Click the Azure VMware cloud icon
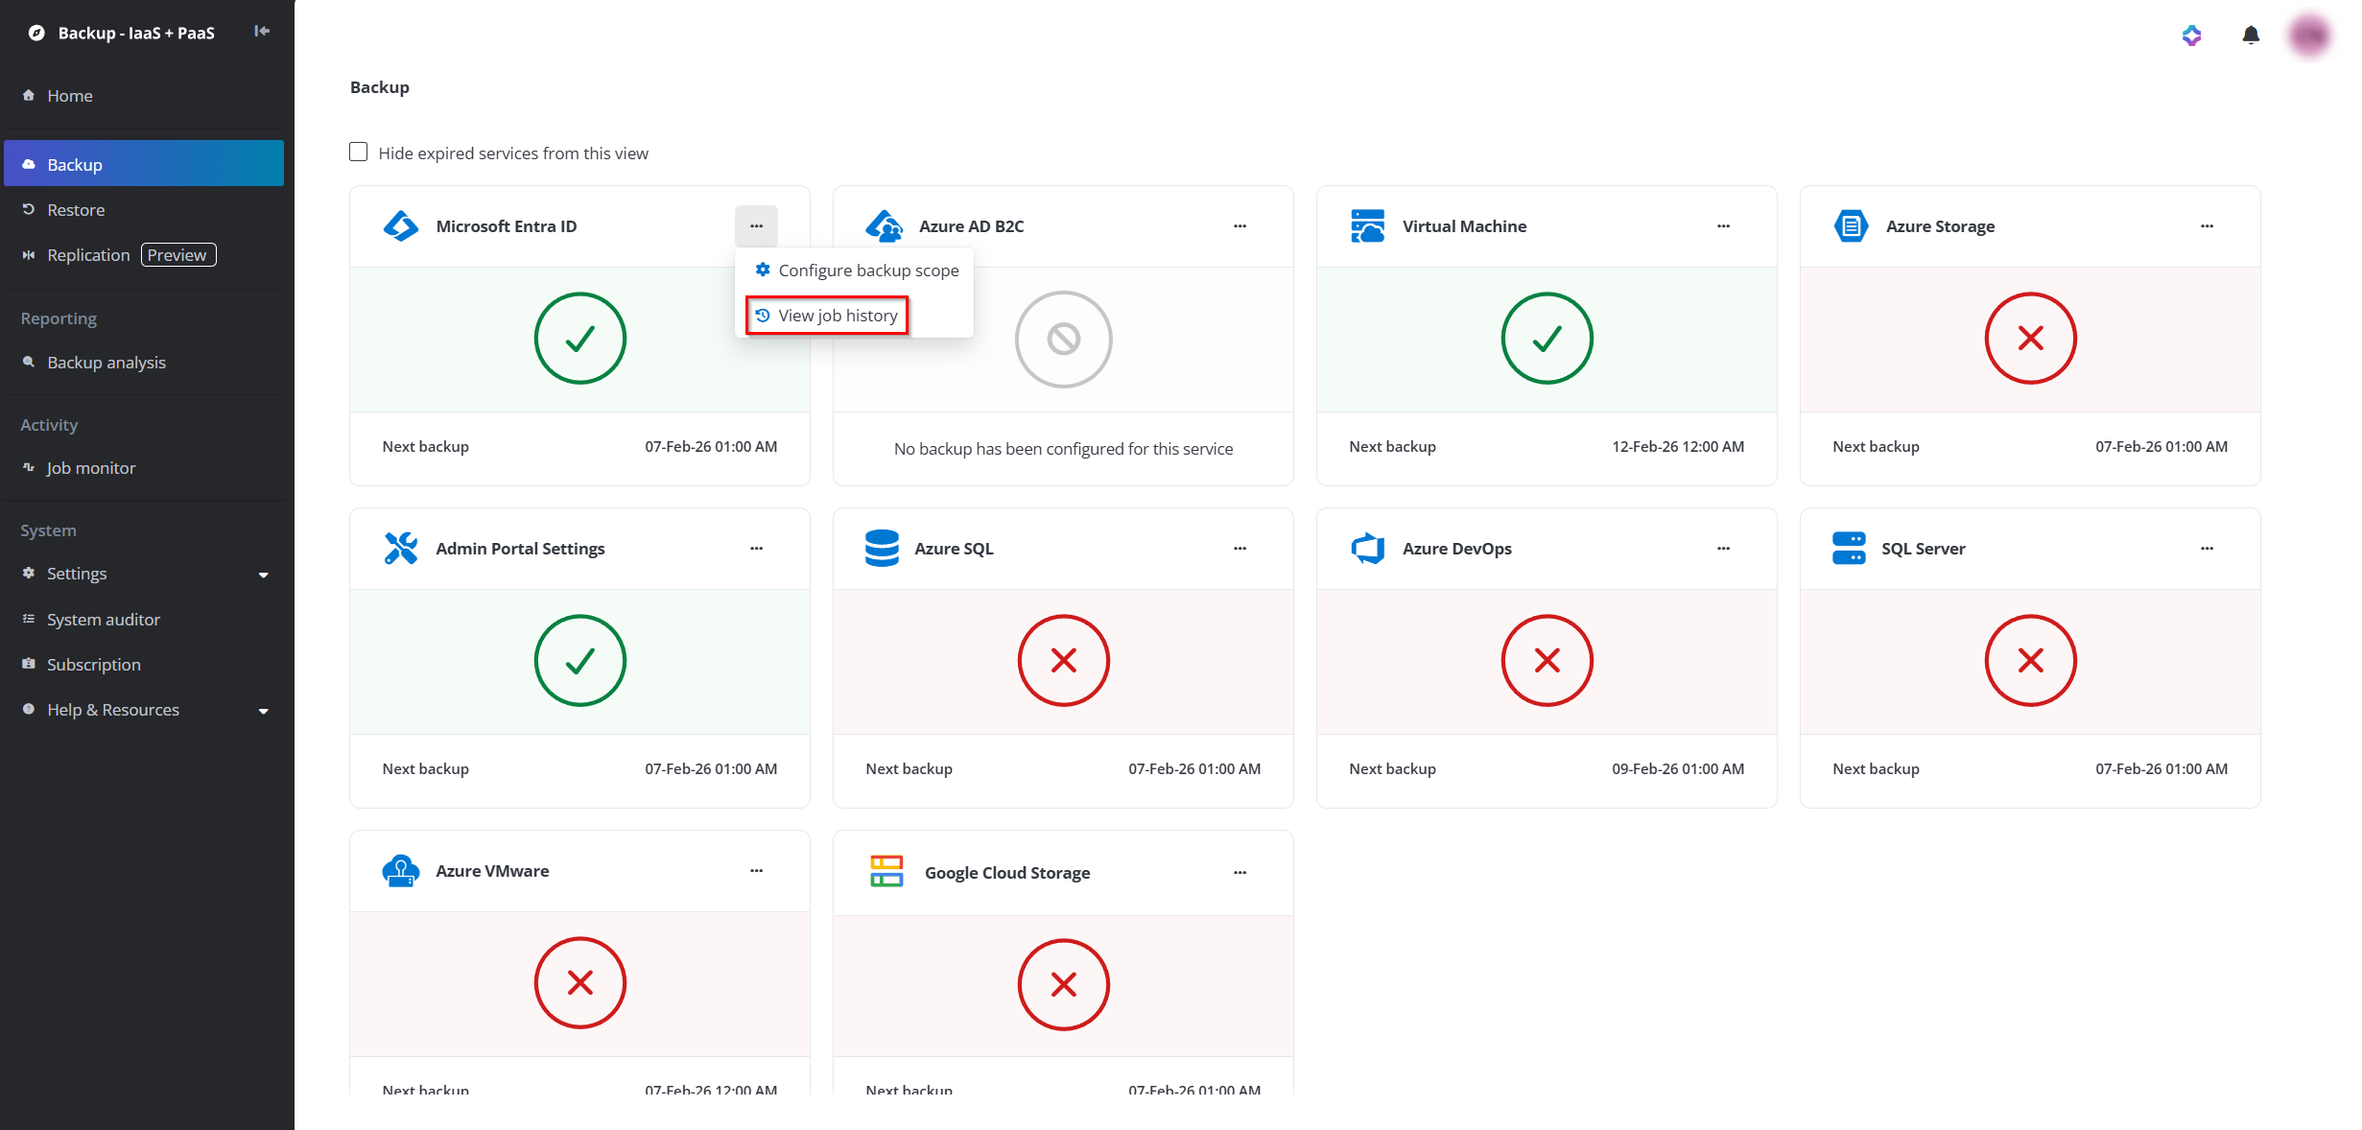Viewport: 2362px width, 1130px height. point(401,871)
